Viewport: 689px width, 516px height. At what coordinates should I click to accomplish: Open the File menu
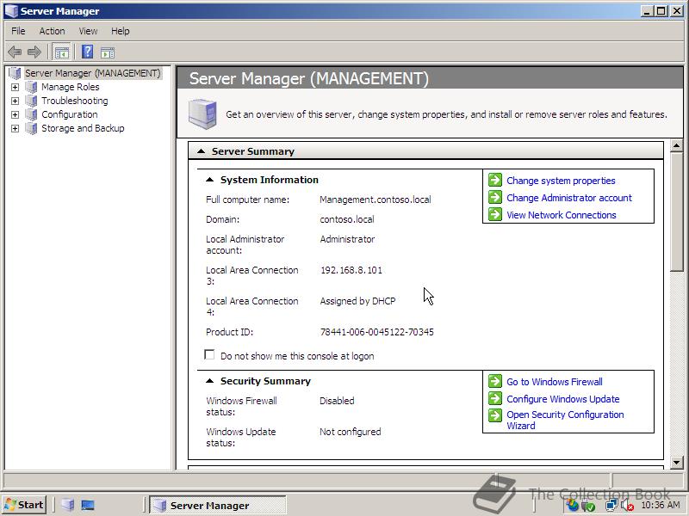18,31
